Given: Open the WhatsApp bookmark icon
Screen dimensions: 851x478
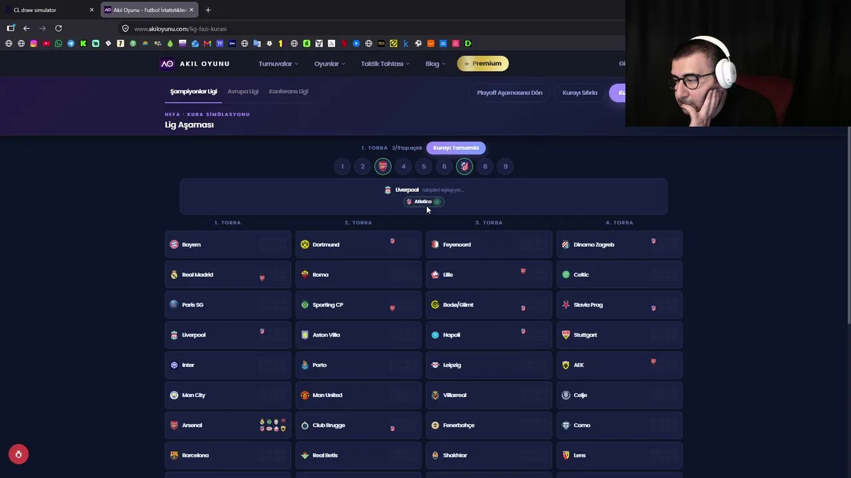Looking at the screenshot, I should click(59, 44).
